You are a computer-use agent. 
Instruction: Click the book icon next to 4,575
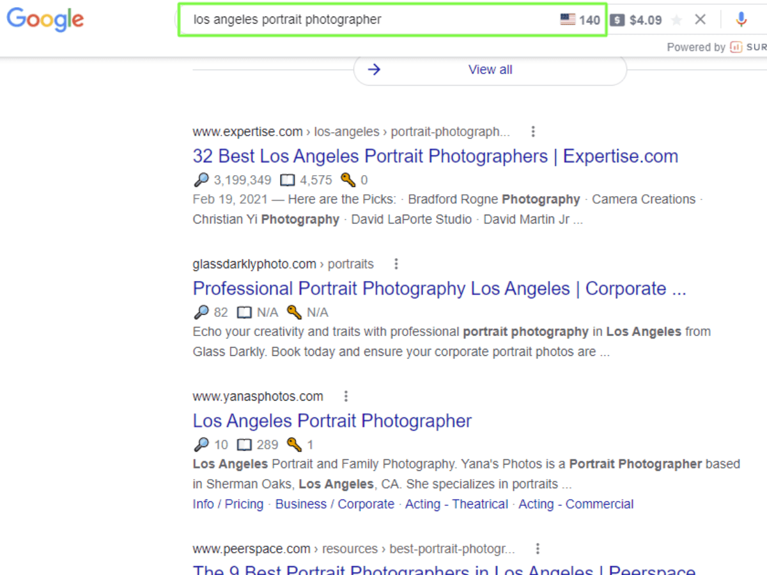click(288, 180)
